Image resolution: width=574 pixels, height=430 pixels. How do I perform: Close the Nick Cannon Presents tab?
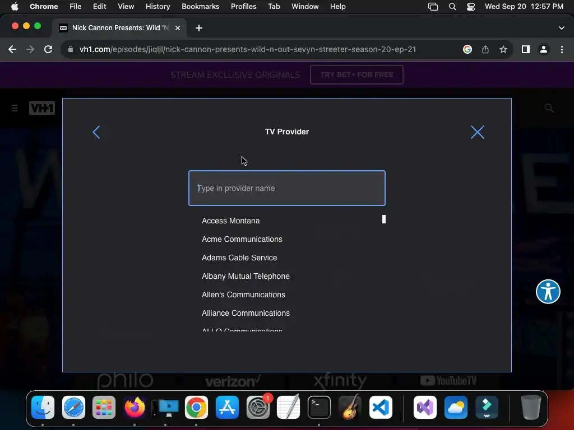[x=178, y=28]
